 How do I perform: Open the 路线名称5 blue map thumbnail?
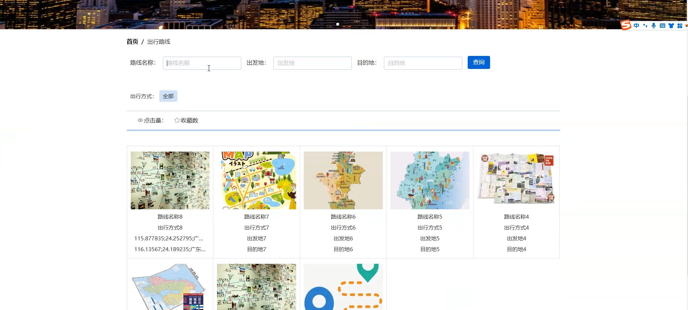coord(430,180)
